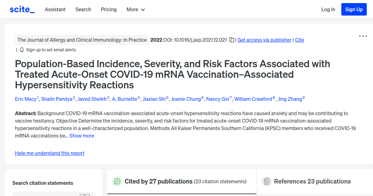Viewport: 373px width, 196px height.
Task: Click the scite_ logo
Action: (22, 9)
